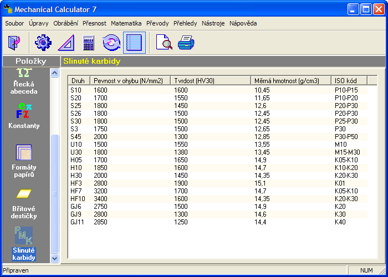Screen dimensions: 388x277
Task: Select row S30
Action: 218,121
